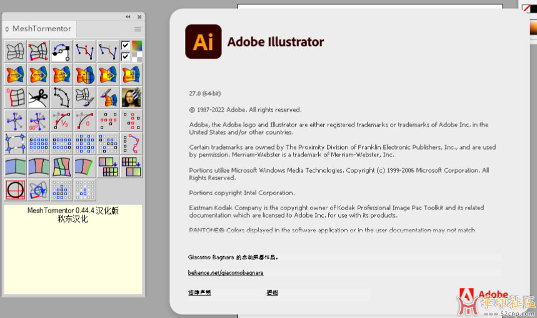Click the path icon with faded pink anchor points
The width and height of the screenshot is (537, 318).
tap(108, 51)
